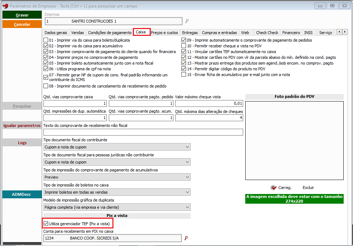Click the application logo in title bar
The image size is (353, 246).
5,6
